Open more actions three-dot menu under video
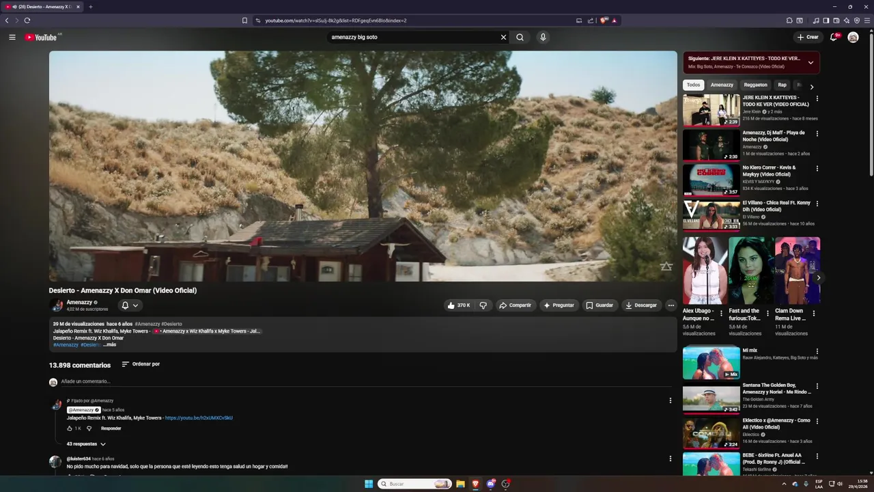This screenshot has height=492, width=874. click(x=671, y=305)
